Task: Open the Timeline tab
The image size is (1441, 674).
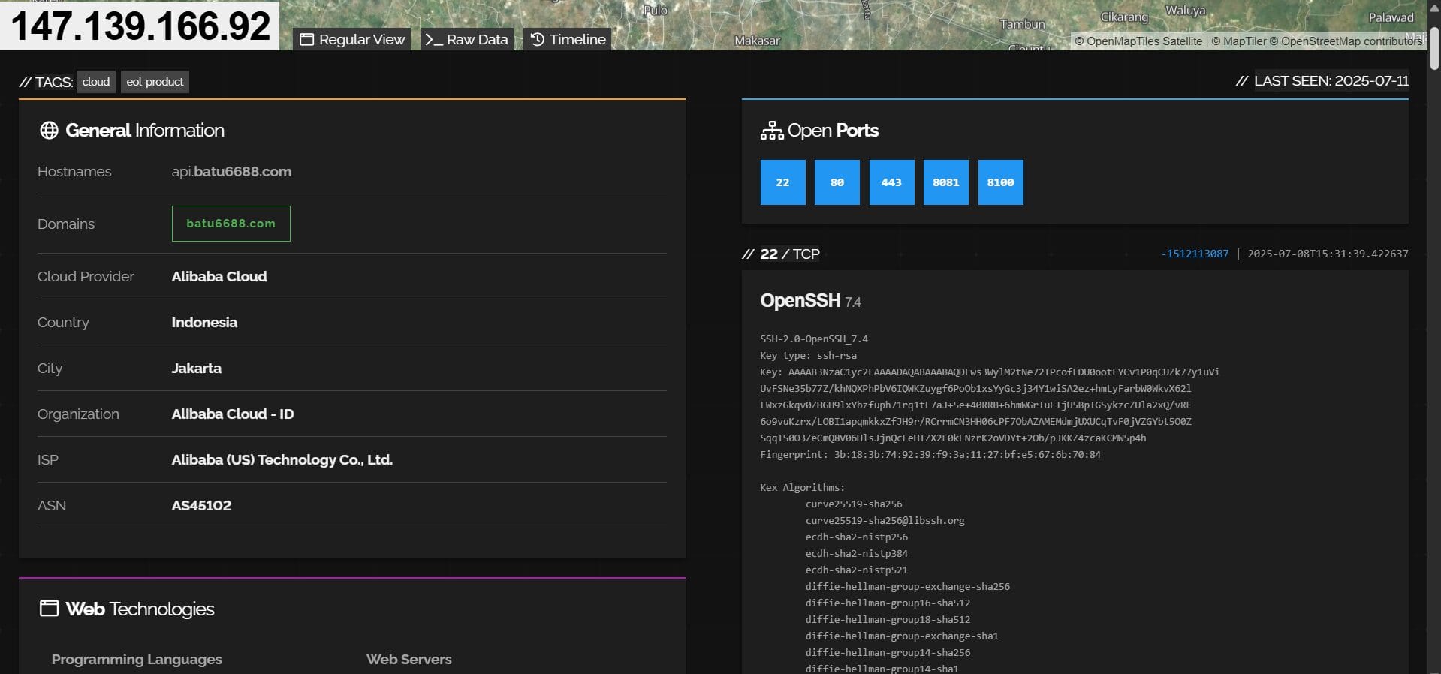Action: [568, 39]
